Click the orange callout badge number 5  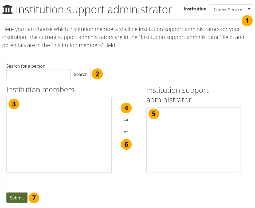coord(154,114)
